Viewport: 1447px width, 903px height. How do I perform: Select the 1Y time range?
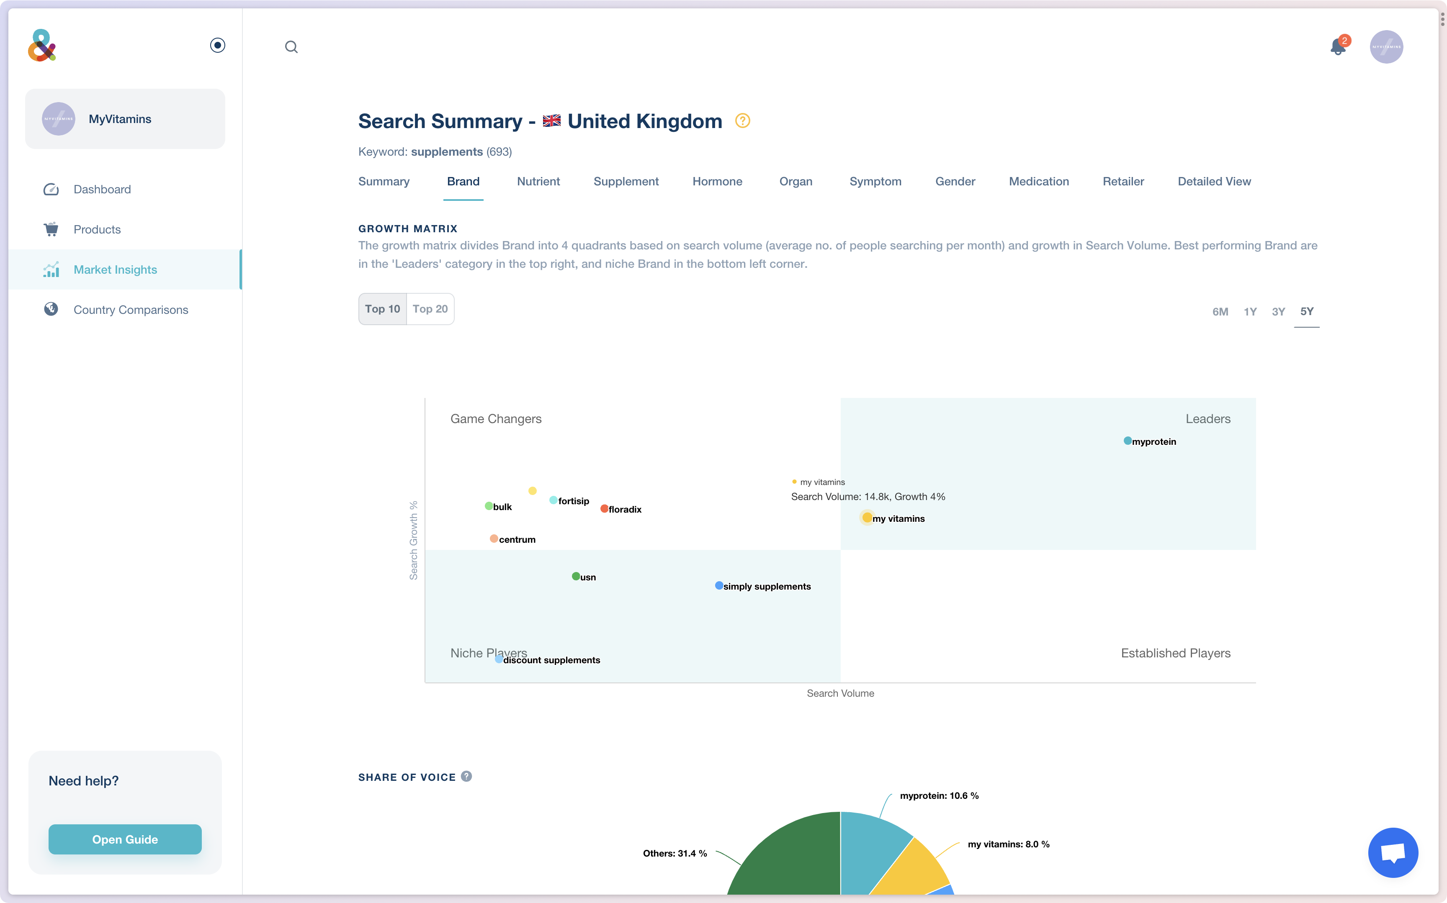1250,312
